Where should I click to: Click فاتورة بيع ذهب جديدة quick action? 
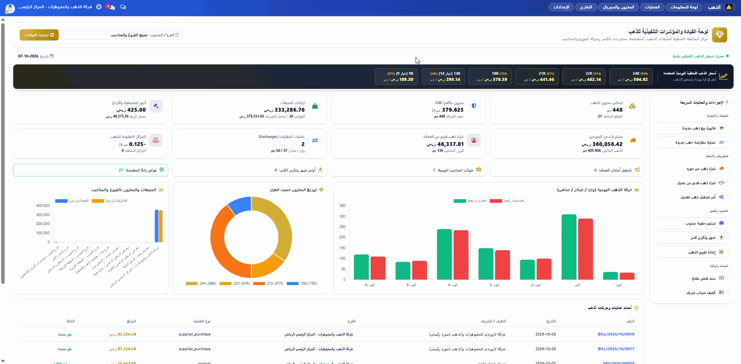pyautogui.click(x=693, y=128)
